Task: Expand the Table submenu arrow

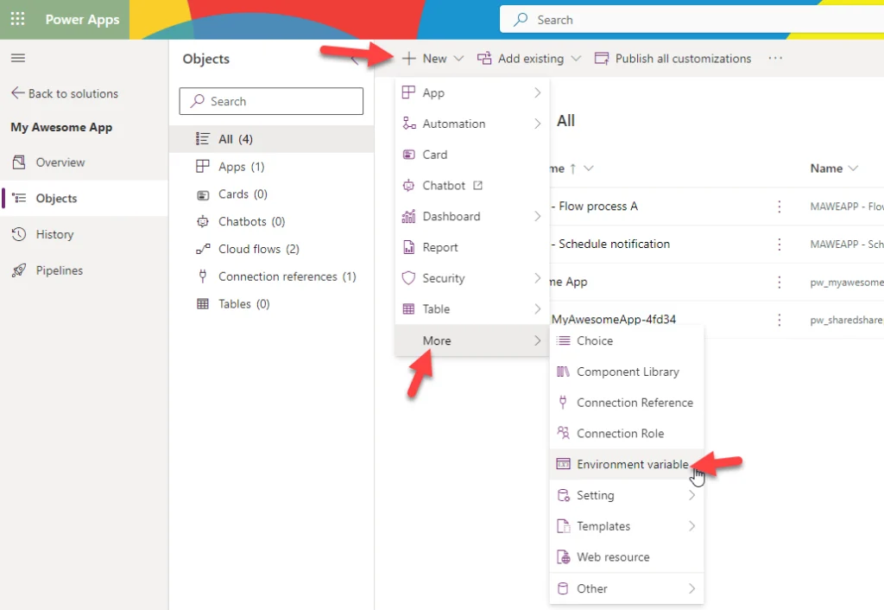Action: pyautogui.click(x=537, y=309)
